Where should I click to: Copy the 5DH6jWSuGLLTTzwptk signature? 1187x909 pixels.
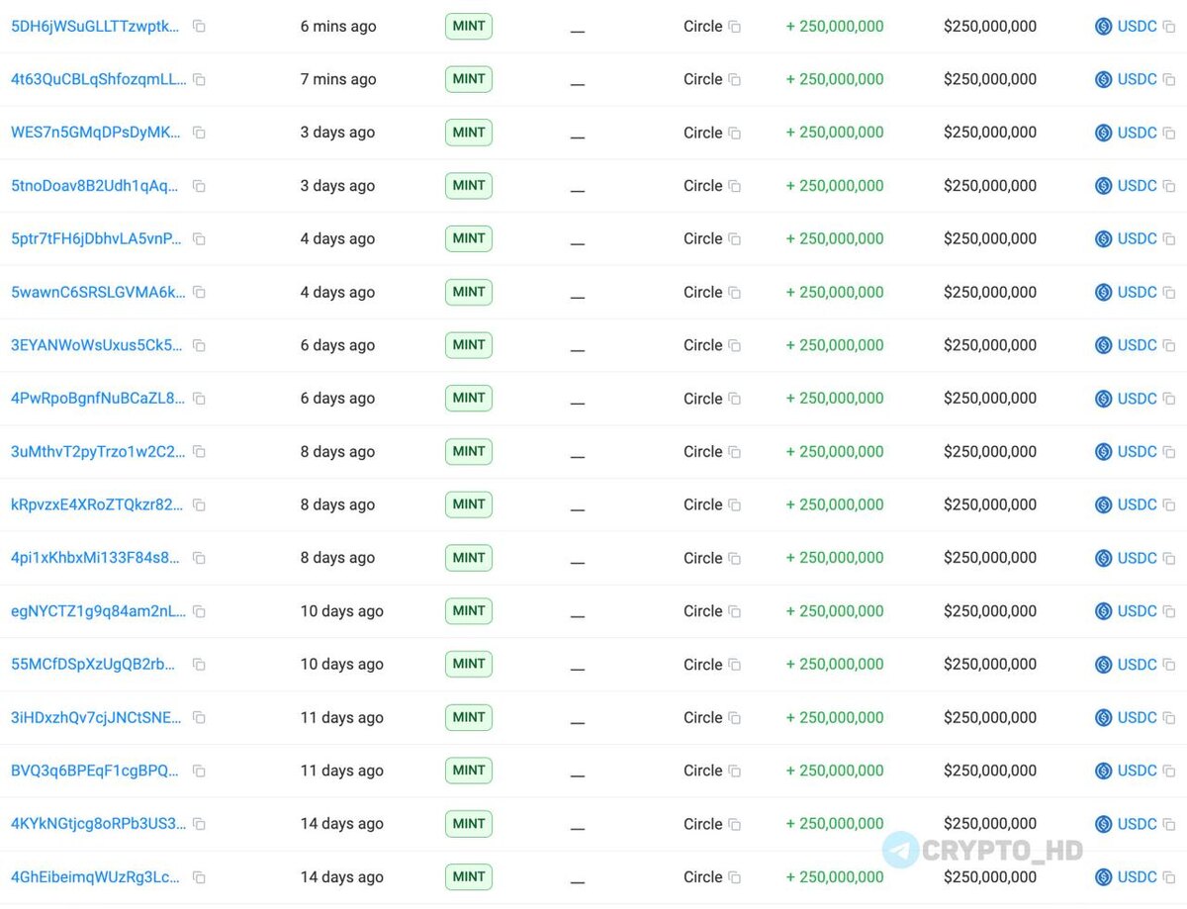199,27
